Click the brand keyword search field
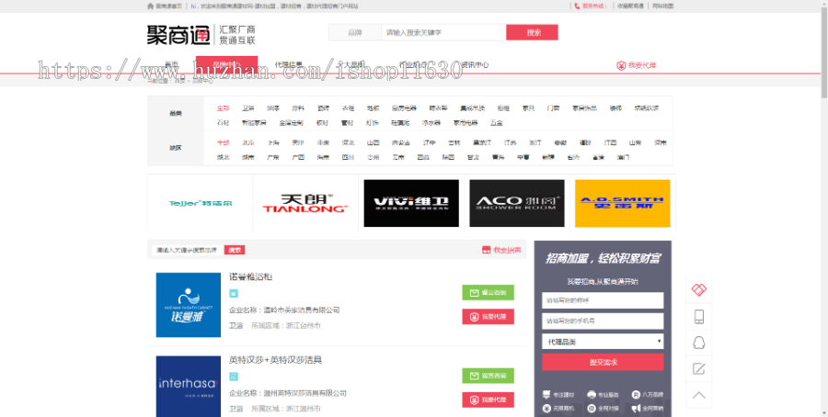 (189, 250)
